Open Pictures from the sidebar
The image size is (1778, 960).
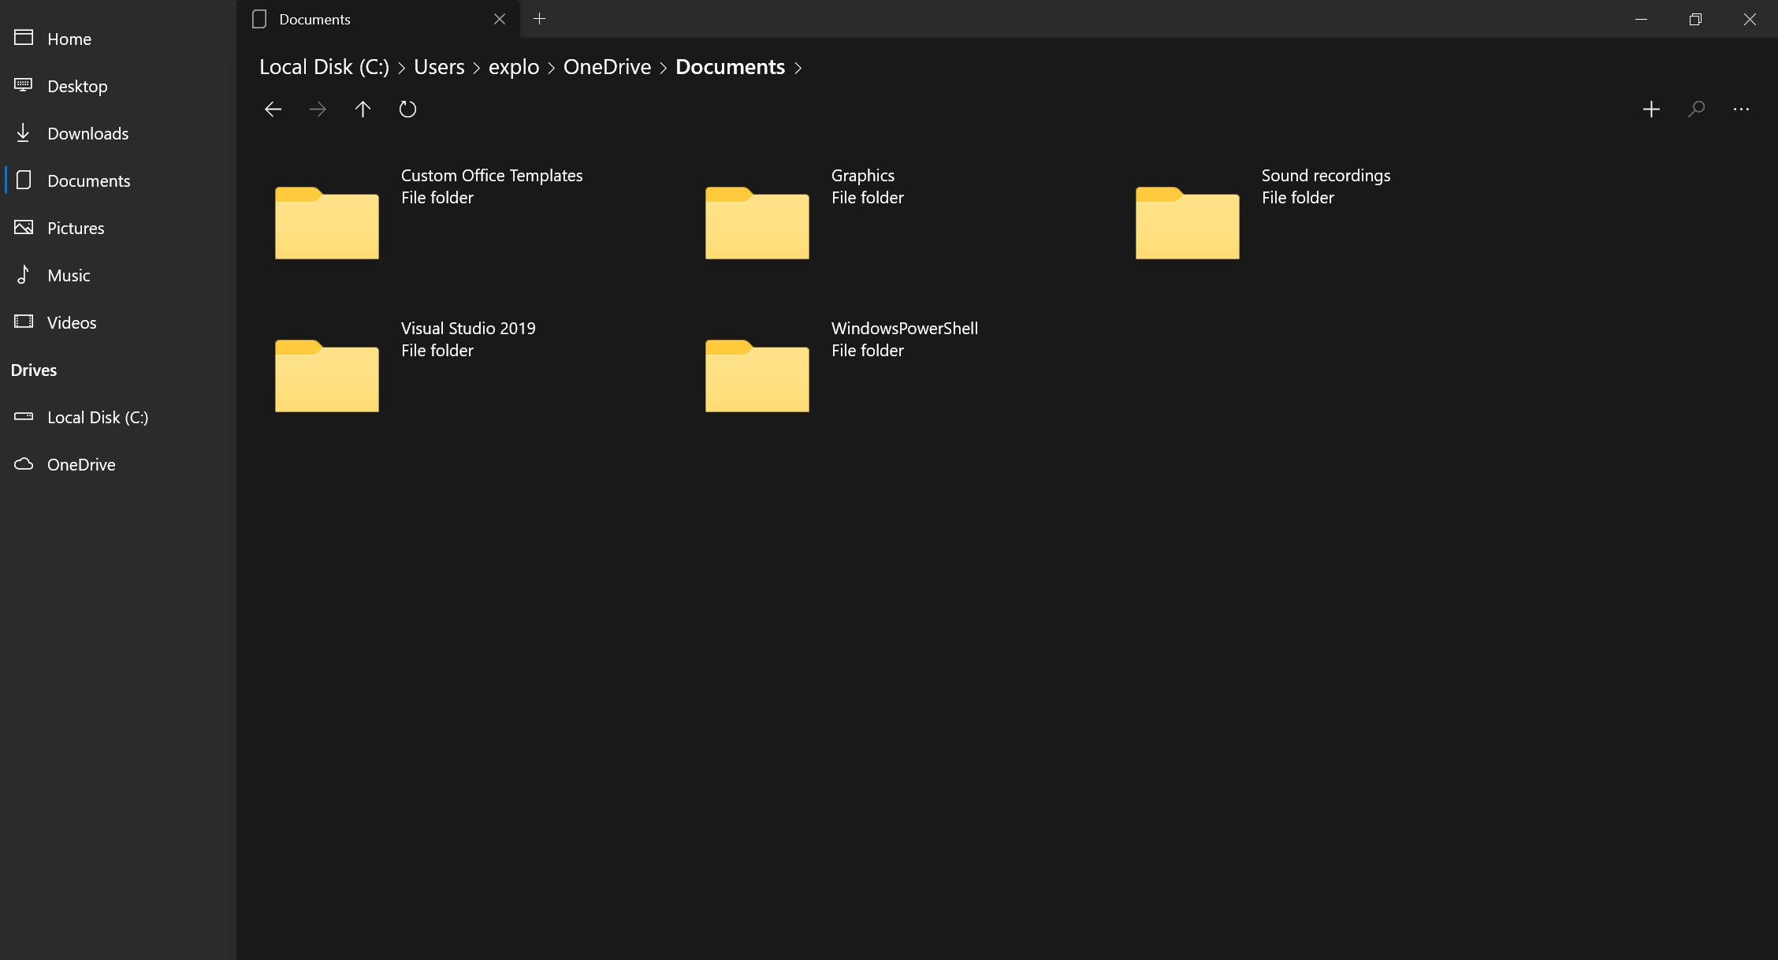pos(76,228)
